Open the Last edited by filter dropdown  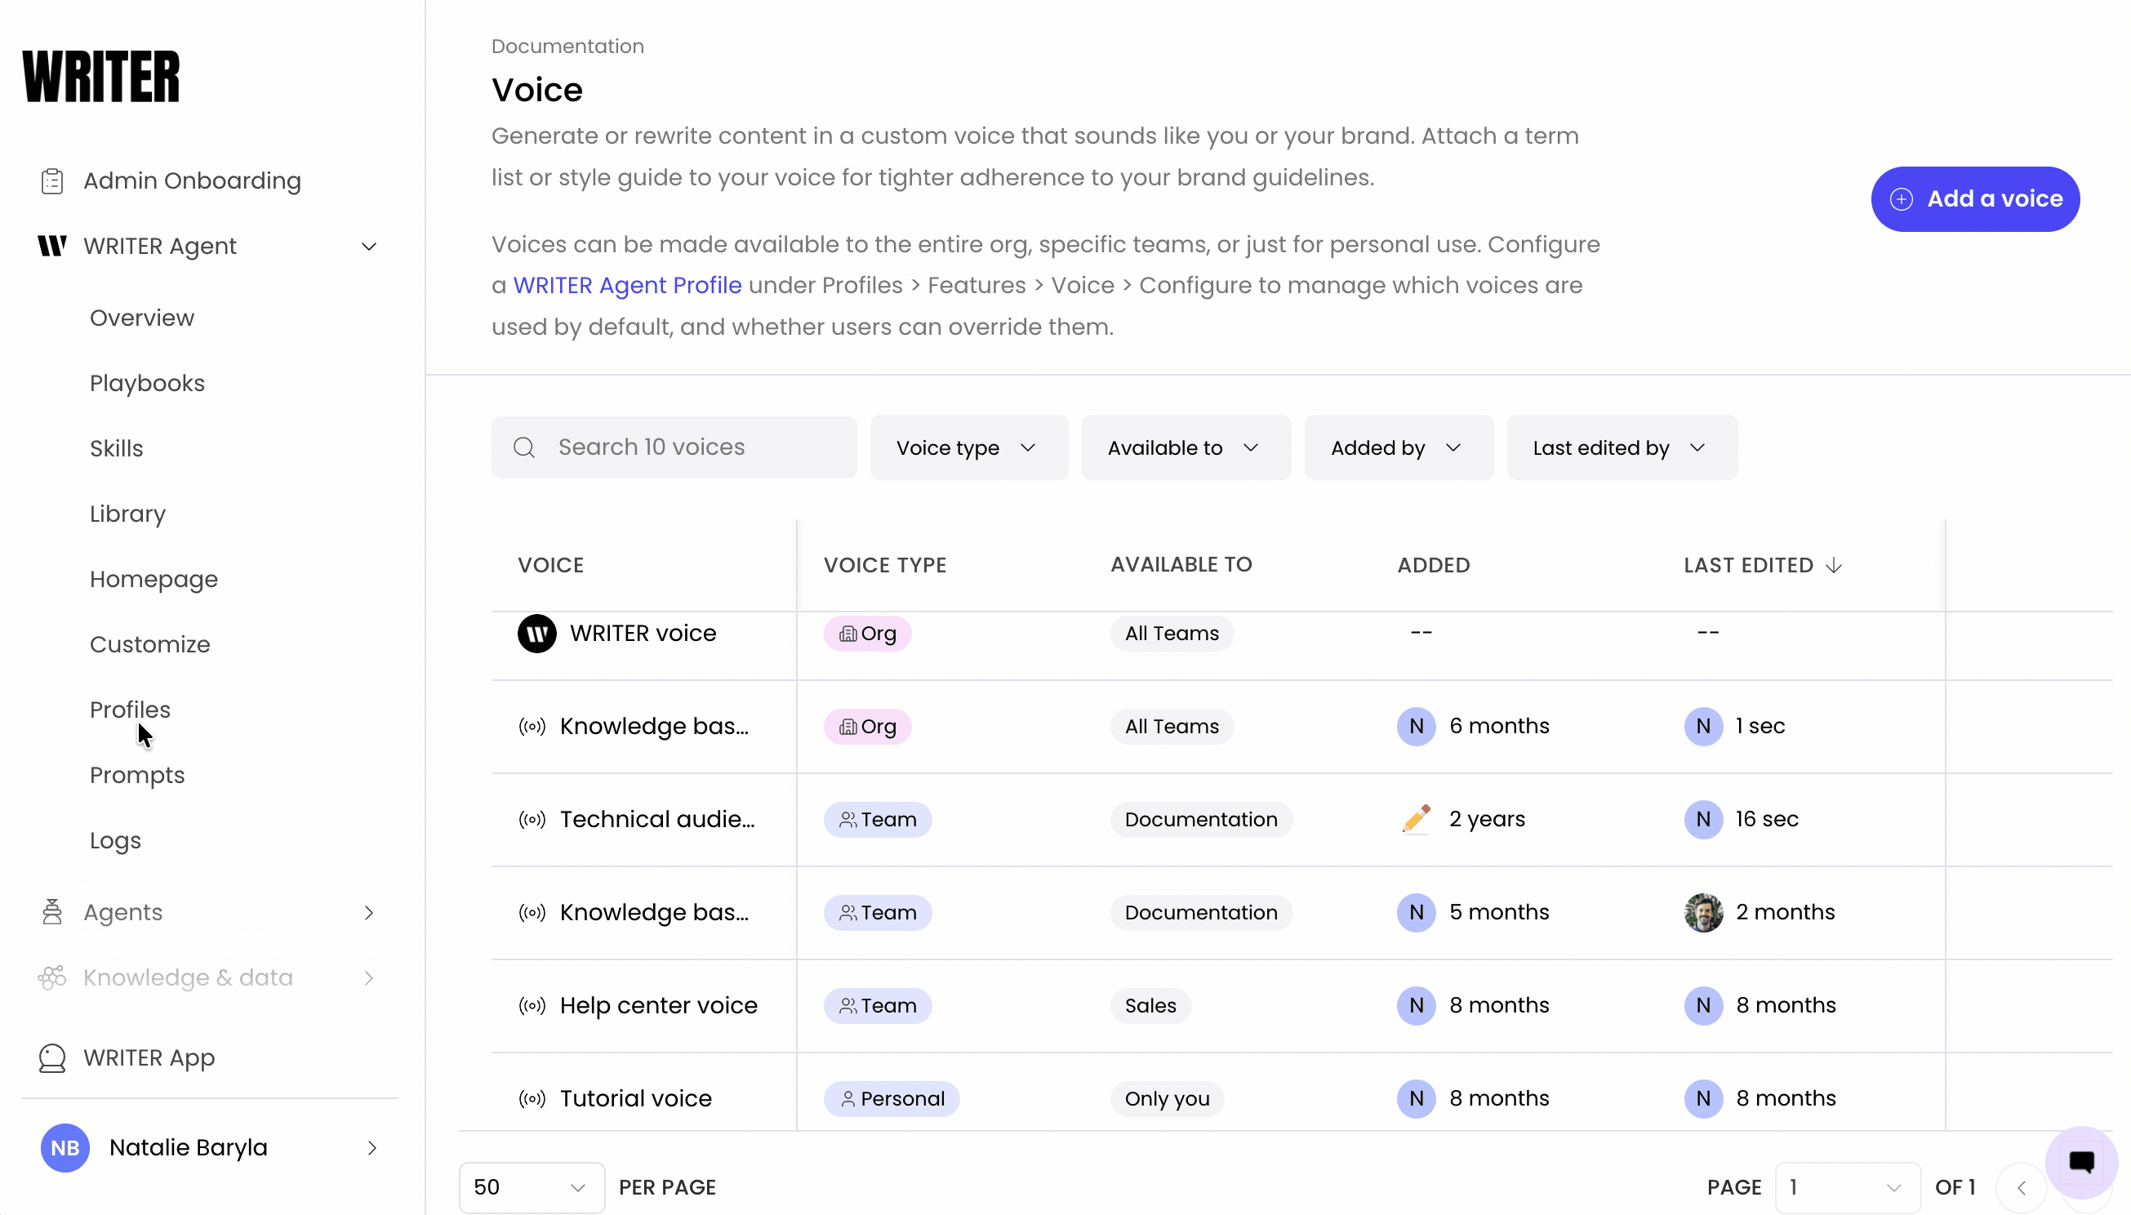[1622, 447]
